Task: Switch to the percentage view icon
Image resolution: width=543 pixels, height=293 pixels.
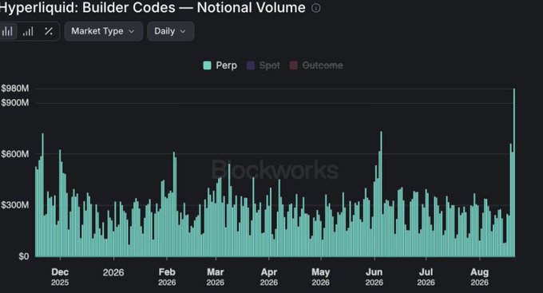Action: [49, 31]
